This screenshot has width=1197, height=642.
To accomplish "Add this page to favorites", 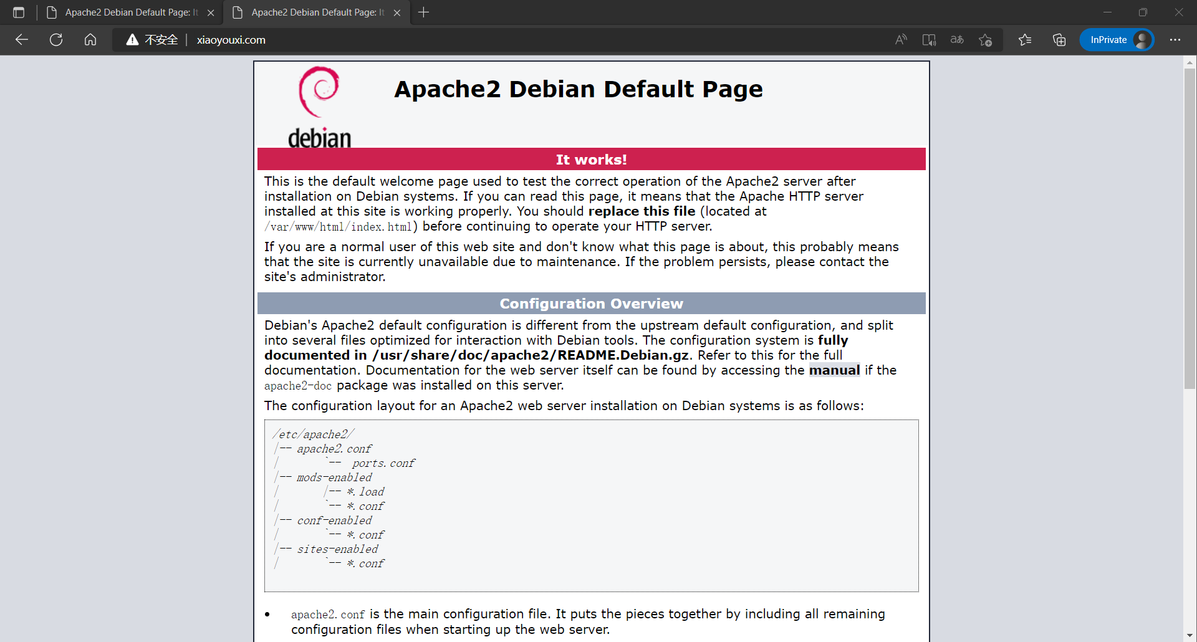I will (x=986, y=40).
